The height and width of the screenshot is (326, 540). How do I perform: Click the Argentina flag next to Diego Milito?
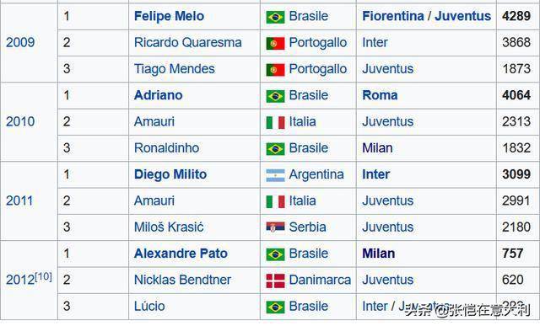[275, 175]
